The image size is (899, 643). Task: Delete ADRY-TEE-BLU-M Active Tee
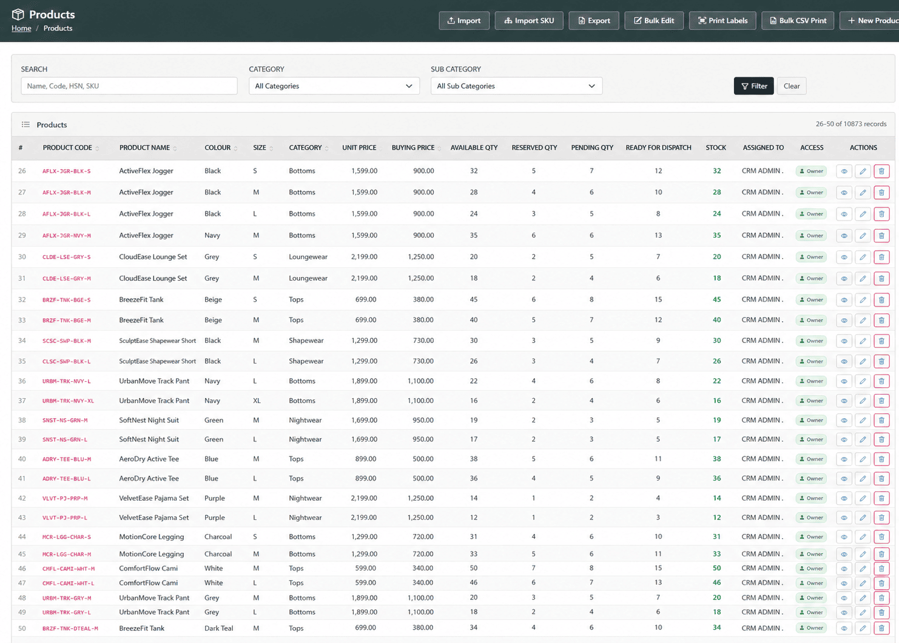(x=881, y=459)
